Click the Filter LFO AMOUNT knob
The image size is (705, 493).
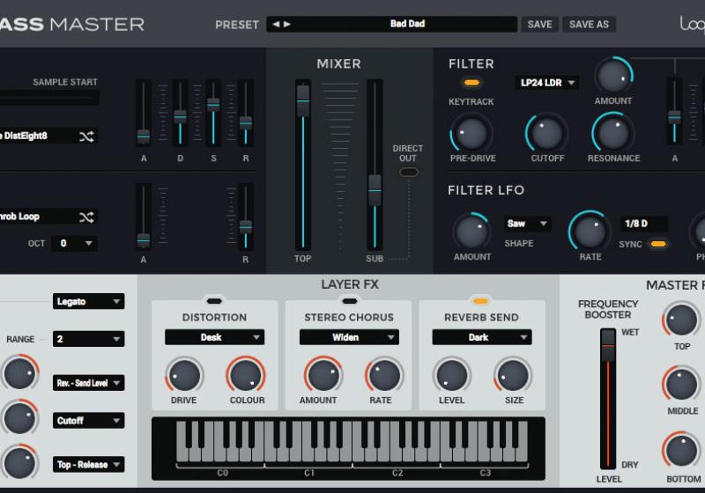tap(471, 232)
